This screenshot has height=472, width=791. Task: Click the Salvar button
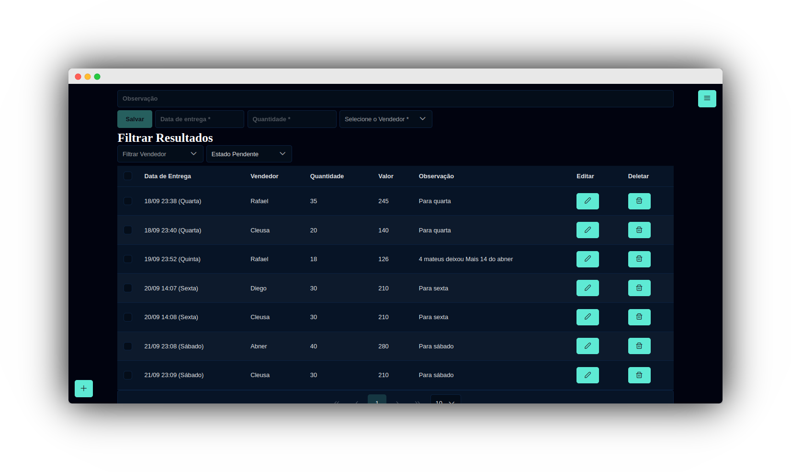point(135,119)
